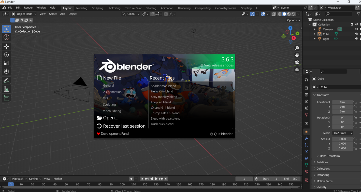Image resolution: width=361 pixels, height=192 pixels.
Task: Expand the Camera item in outliner
Action: [x=315, y=29]
